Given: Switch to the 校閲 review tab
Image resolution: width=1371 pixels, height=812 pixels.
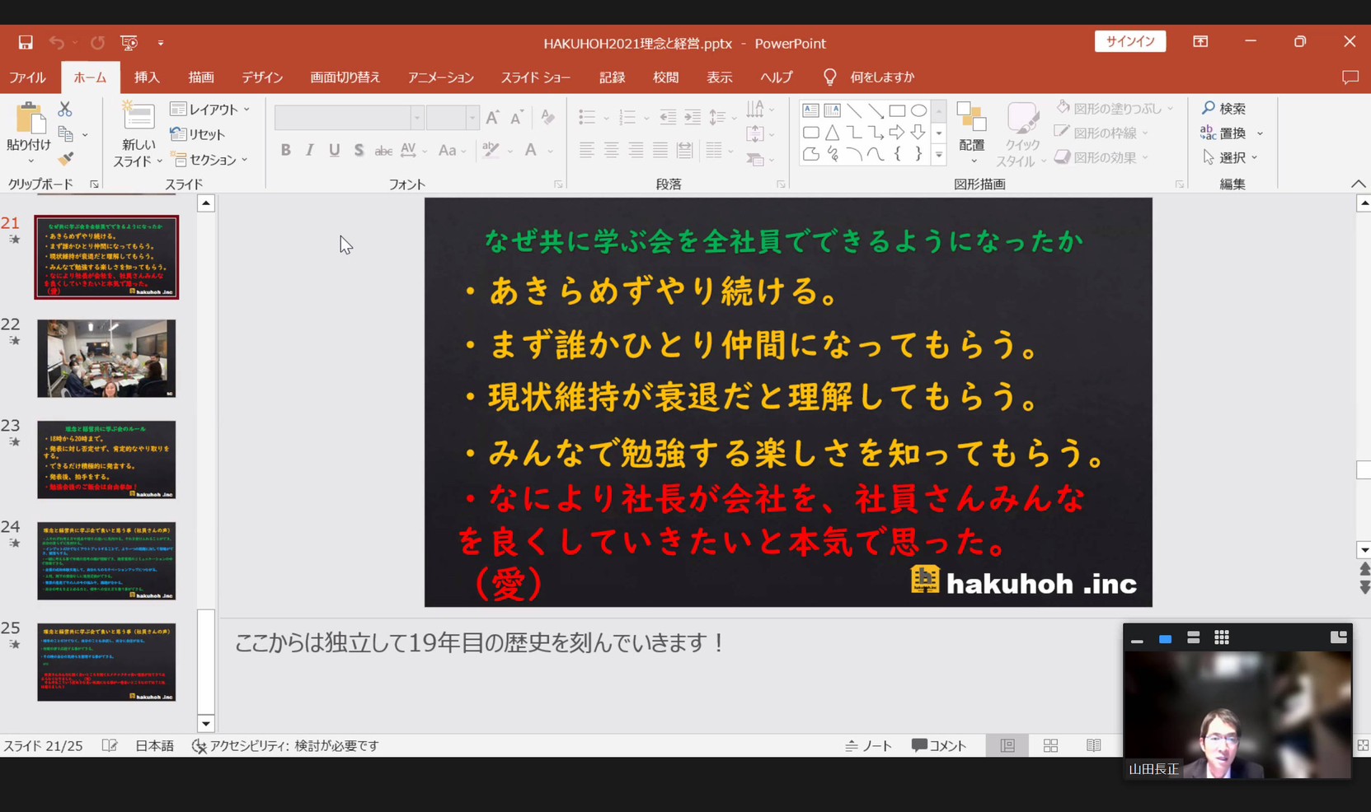Looking at the screenshot, I should pyautogui.click(x=666, y=77).
